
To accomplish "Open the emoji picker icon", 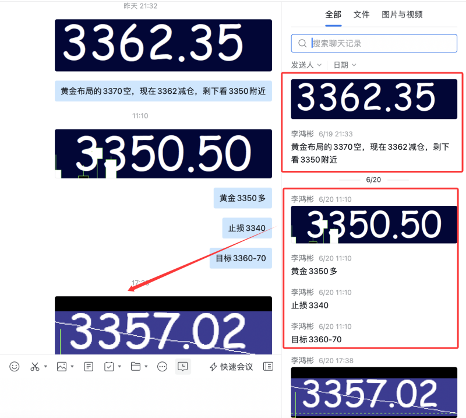I will [x=14, y=367].
